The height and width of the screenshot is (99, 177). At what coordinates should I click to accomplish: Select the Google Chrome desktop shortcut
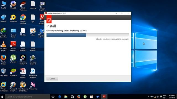23,20
